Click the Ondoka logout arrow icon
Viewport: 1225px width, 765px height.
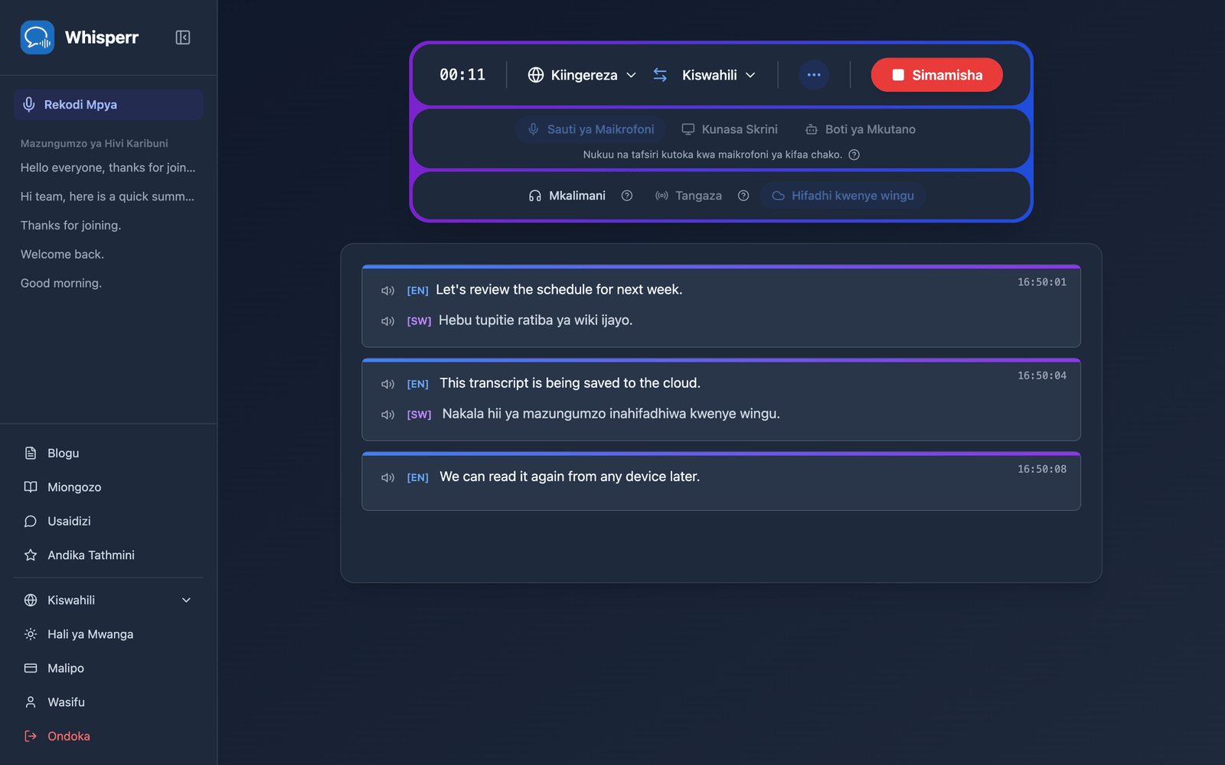point(31,736)
